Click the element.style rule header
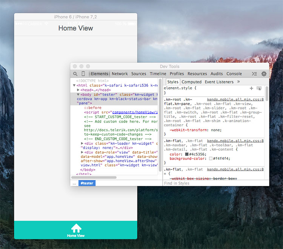This screenshot has height=249, width=283. click(x=180, y=88)
